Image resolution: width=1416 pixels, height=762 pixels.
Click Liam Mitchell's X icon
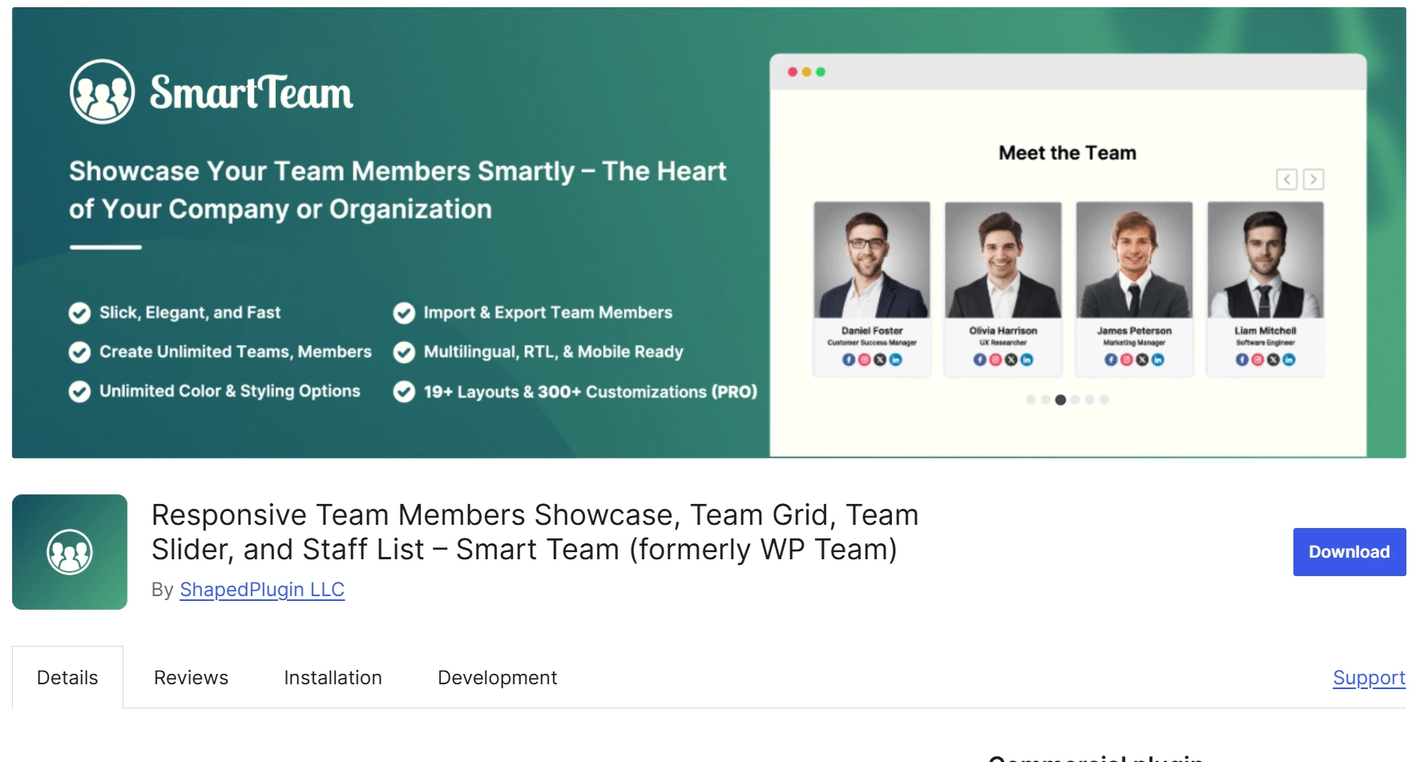tap(1273, 360)
